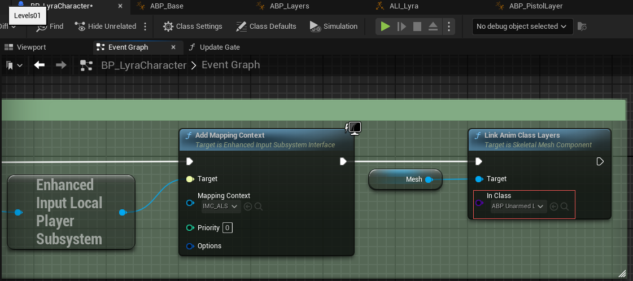Start Simulation mode

(334, 26)
